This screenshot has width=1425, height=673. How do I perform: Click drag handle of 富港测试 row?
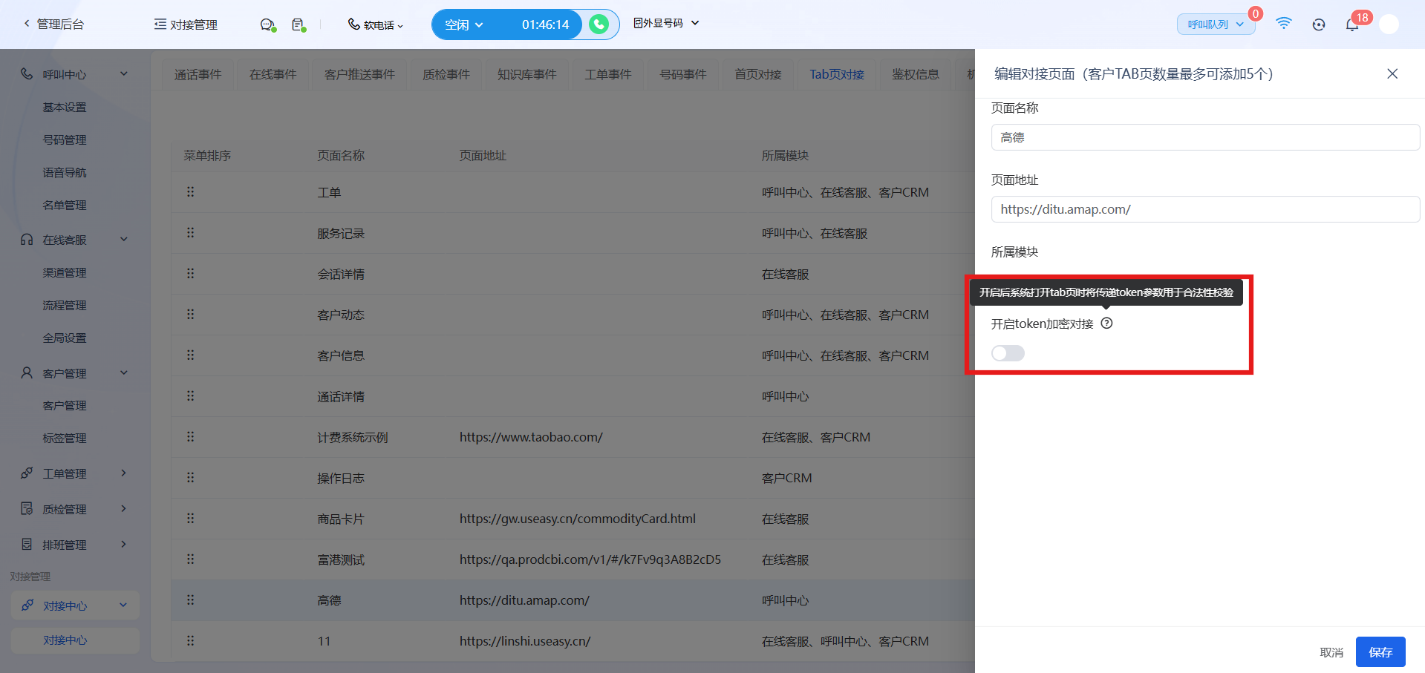click(x=191, y=559)
